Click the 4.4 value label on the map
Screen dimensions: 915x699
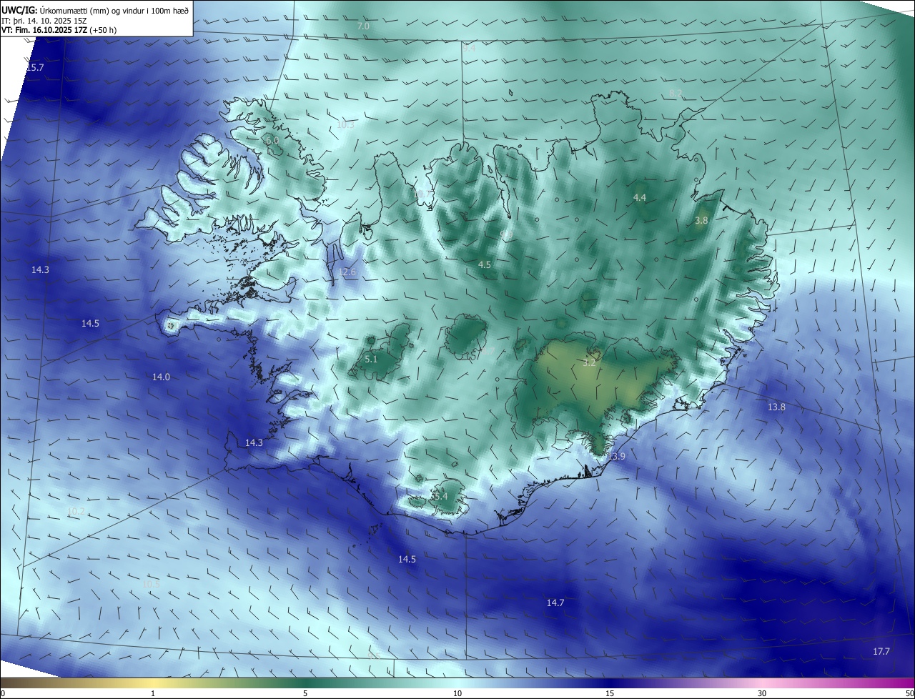click(640, 197)
